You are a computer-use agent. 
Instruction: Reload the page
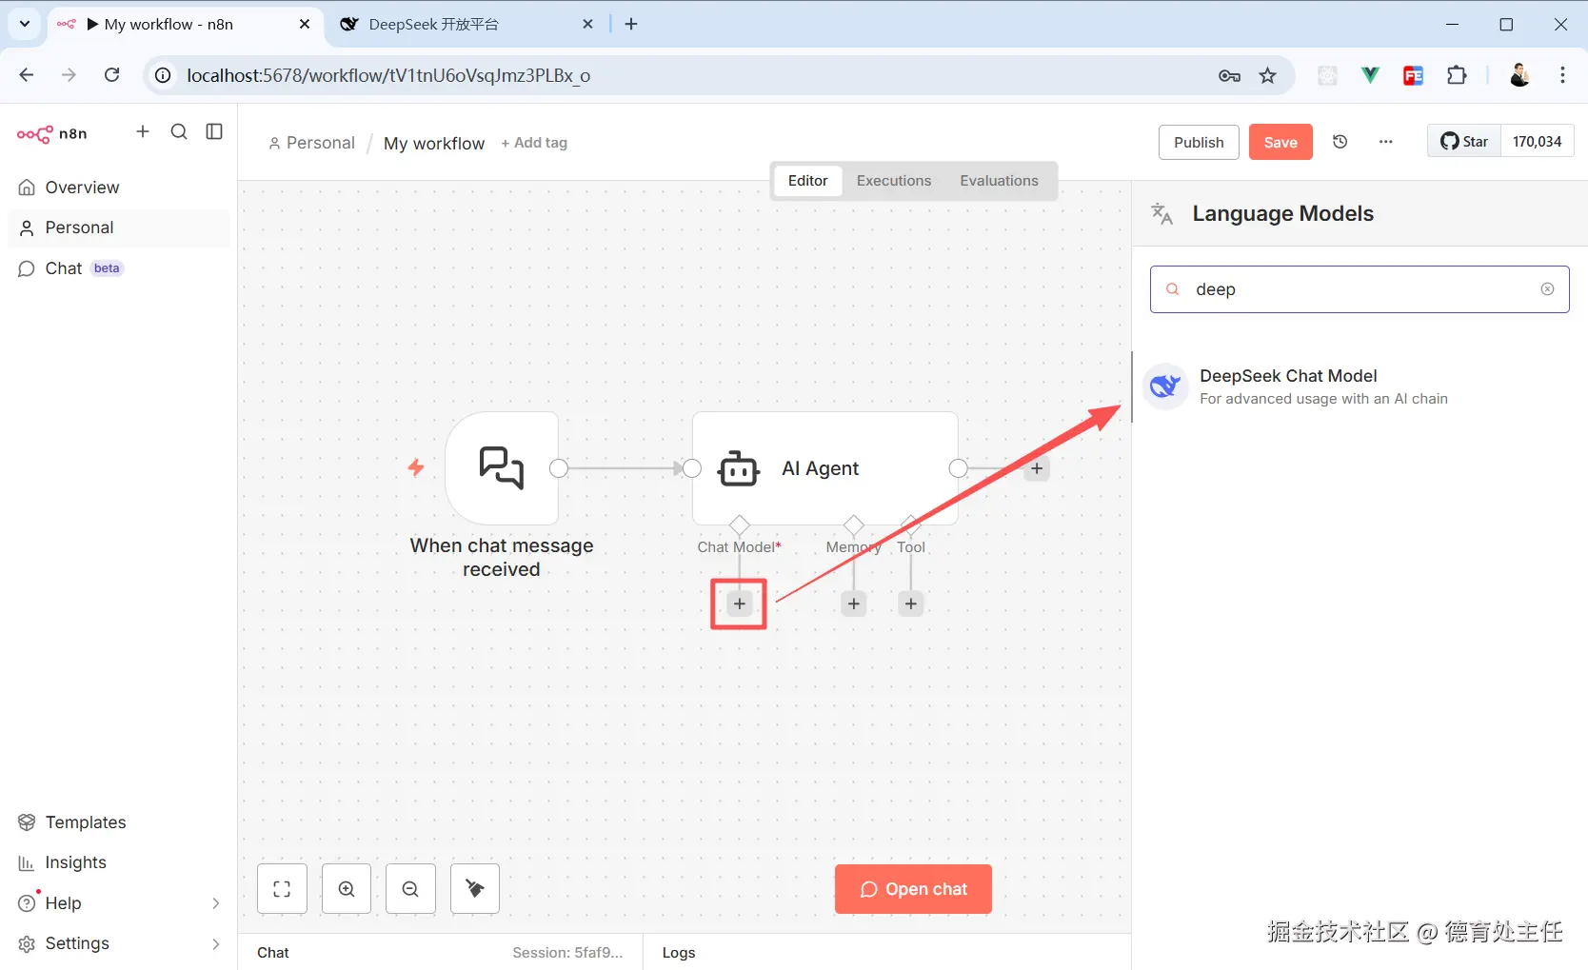112,75
